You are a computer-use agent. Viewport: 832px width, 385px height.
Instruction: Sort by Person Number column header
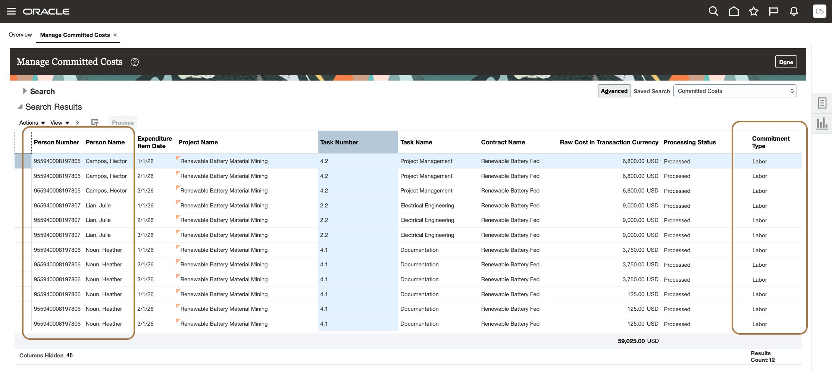coord(56,142)
